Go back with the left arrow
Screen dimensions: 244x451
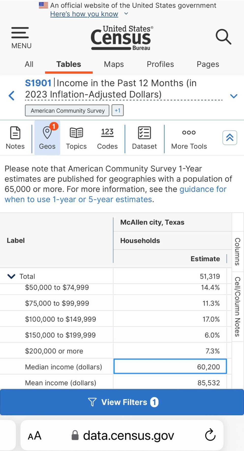11,96
